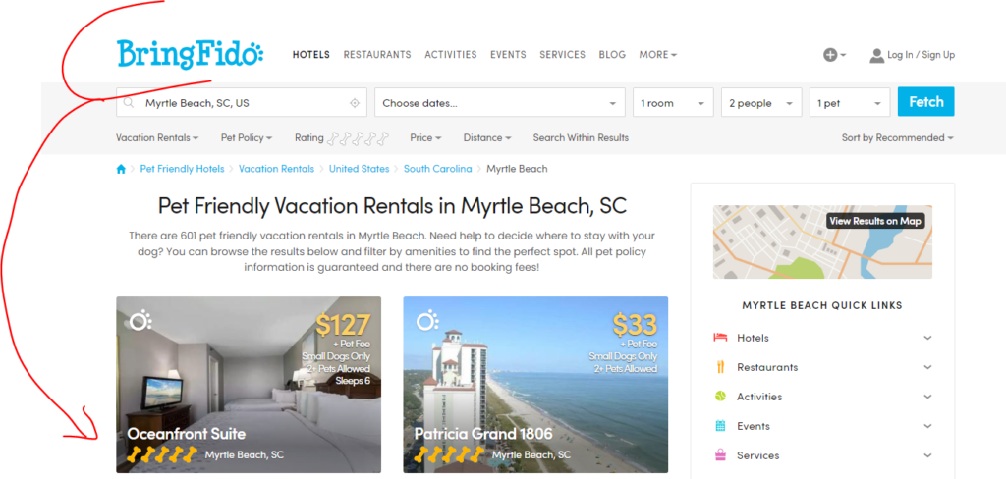
Task: Open the RESTAURANTS nav menu item
Action: [377, 55]
